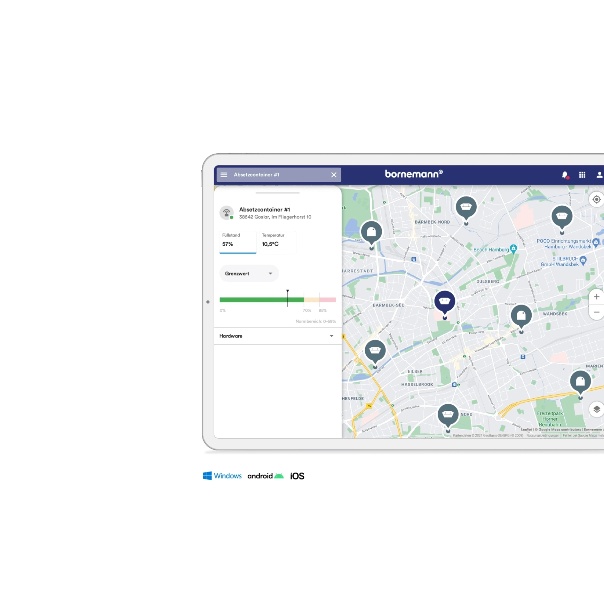
Task: Zoom in on the map
Action: coord(596,297)
